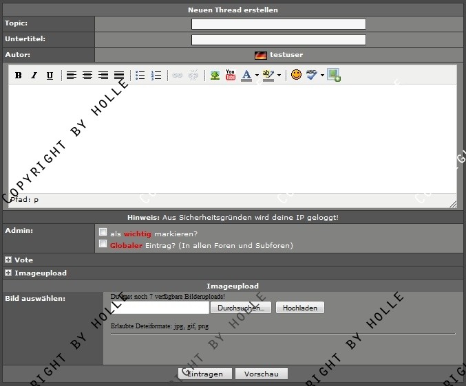Enable the 'Globaler Eintrag' checkbox

coord(103,244)
